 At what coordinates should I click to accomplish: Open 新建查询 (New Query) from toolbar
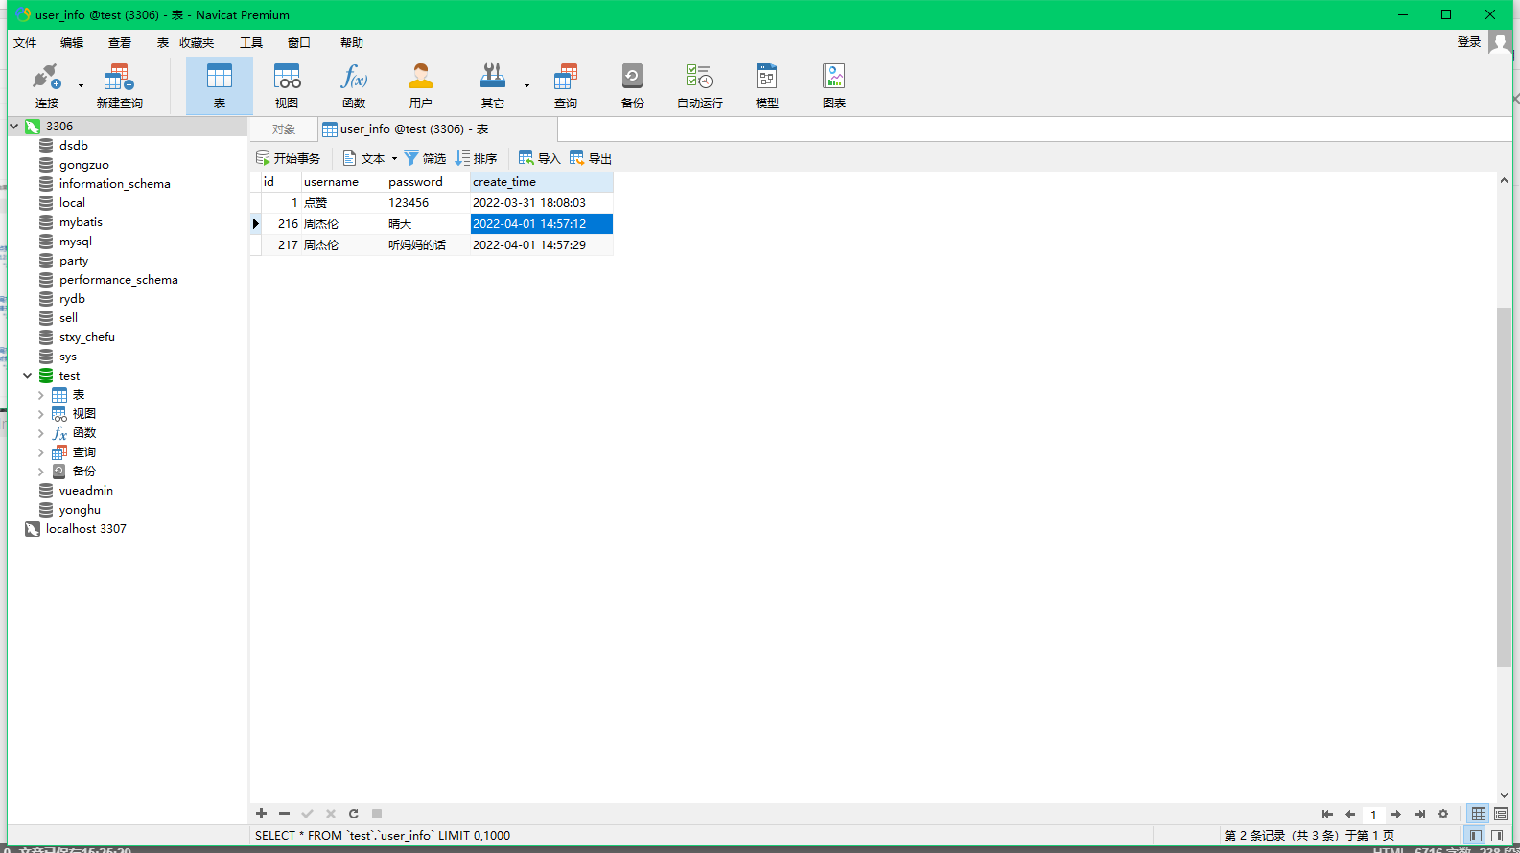click(x=119, y=85)
